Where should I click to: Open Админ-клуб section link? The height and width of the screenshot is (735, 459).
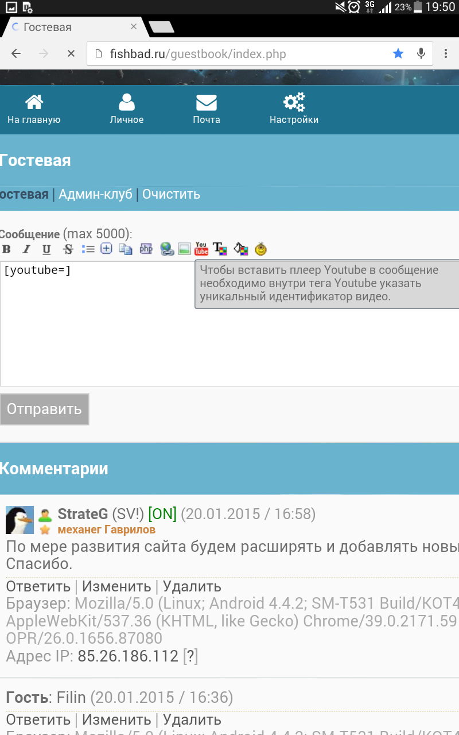(95, 194)
